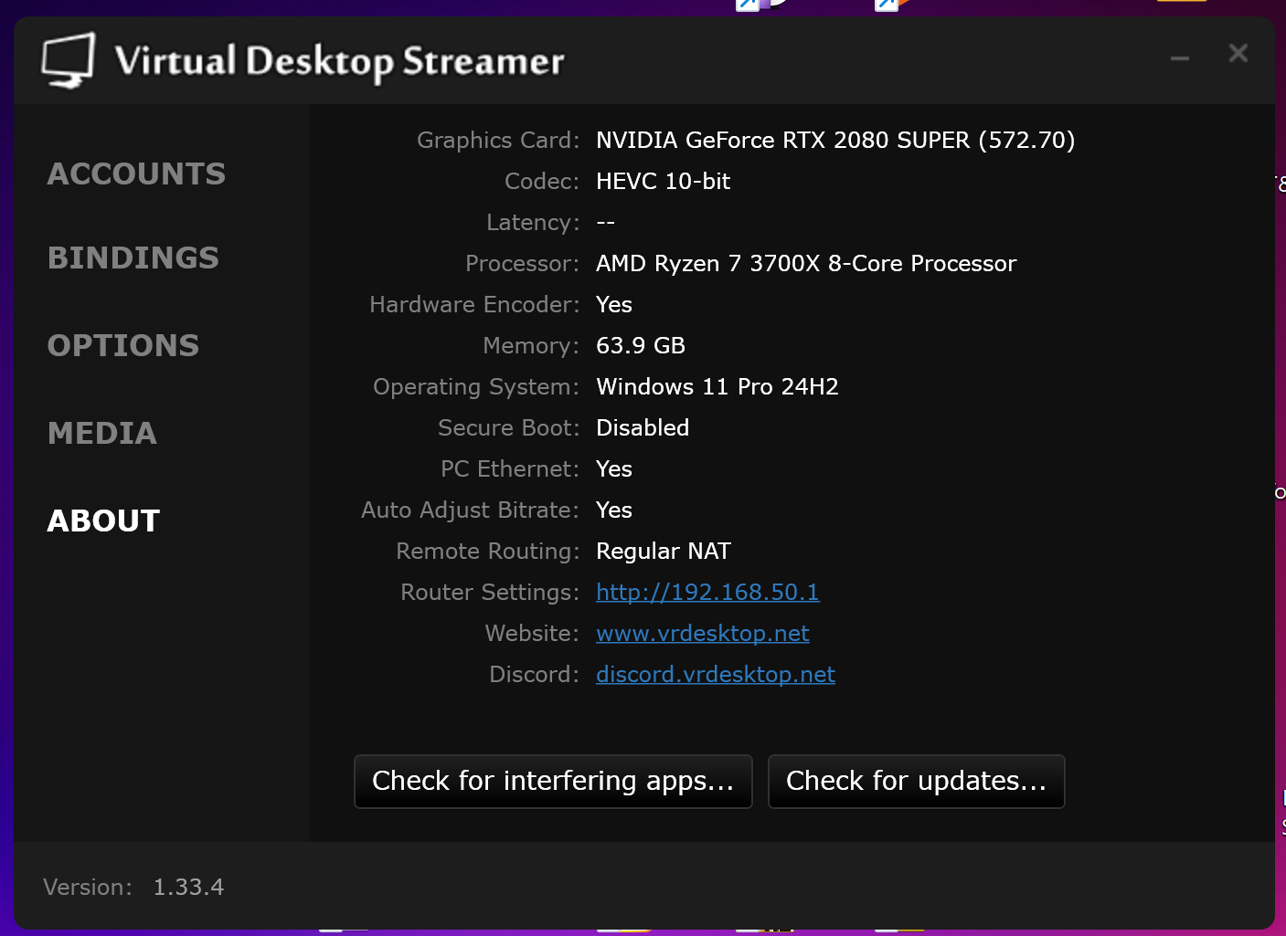This screenshot has height=936, width=1286.
Task: Click Check for interfering apps button
Action: point(553,782)
